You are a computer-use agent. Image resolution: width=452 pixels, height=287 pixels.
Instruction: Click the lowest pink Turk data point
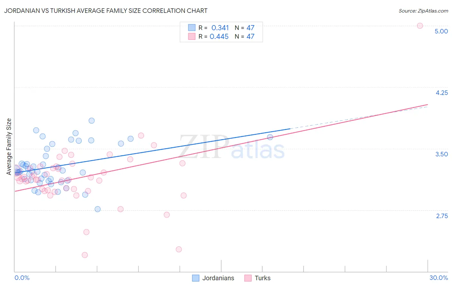(x=85, y=255)
